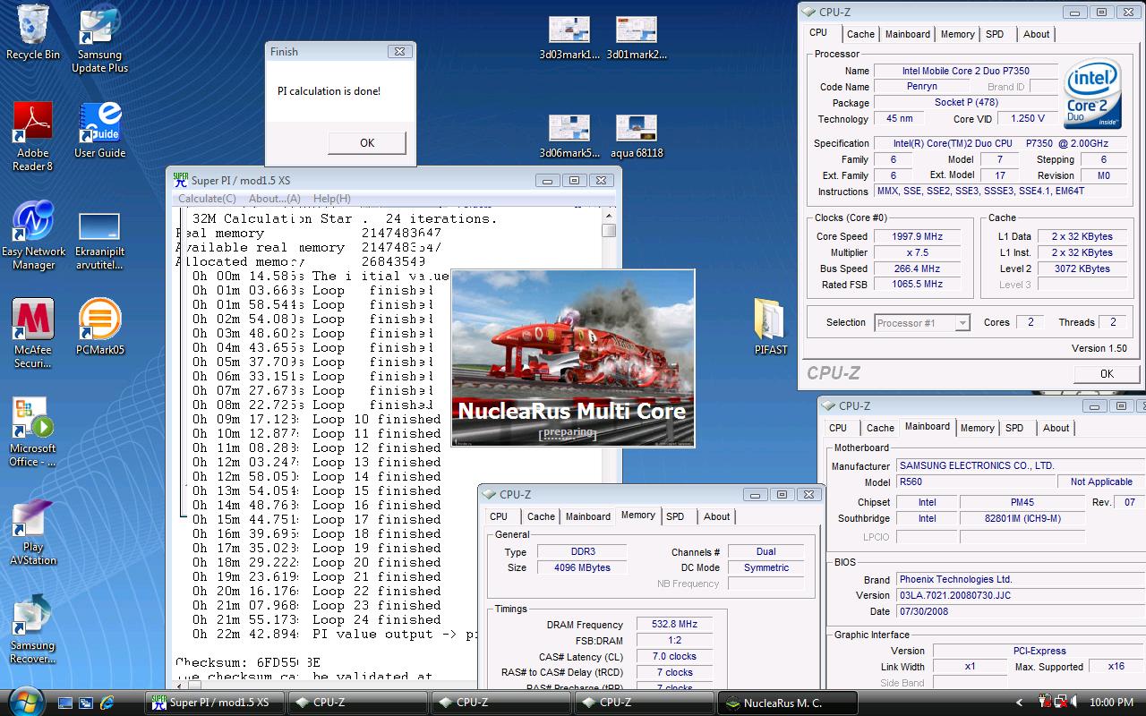Open About tab in top CPU-Z window
This screenshot has width=1146, height=716.
[1036, 34]
